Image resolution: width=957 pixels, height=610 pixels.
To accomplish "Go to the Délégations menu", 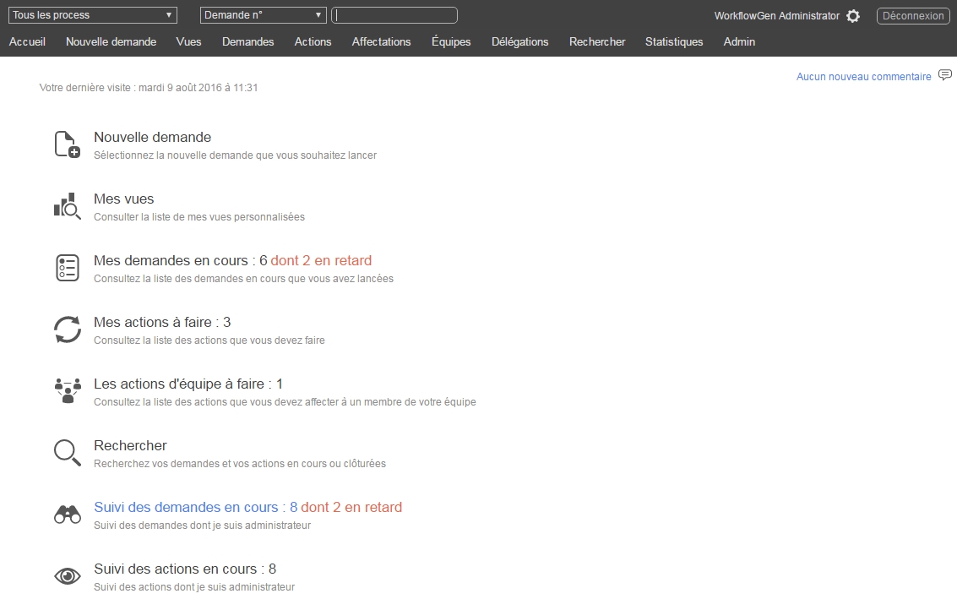I will pyautogui.click(x=519, y=41).
